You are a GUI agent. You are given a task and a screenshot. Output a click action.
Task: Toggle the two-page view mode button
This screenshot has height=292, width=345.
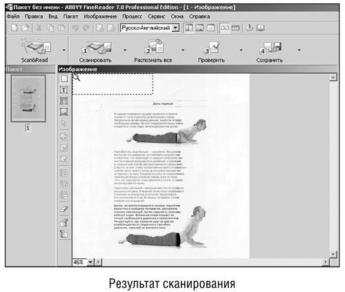coord(225,28)
